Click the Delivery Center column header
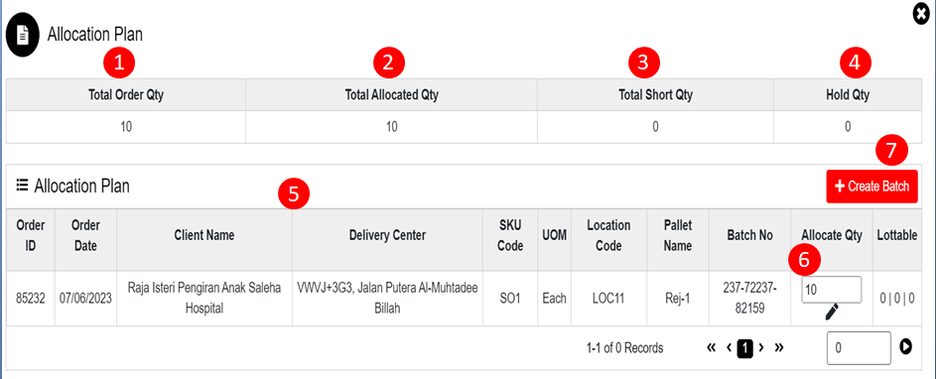 pyautogui.click(x=387, y=235)
